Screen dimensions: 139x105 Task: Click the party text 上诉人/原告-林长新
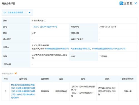pos(40,46)
